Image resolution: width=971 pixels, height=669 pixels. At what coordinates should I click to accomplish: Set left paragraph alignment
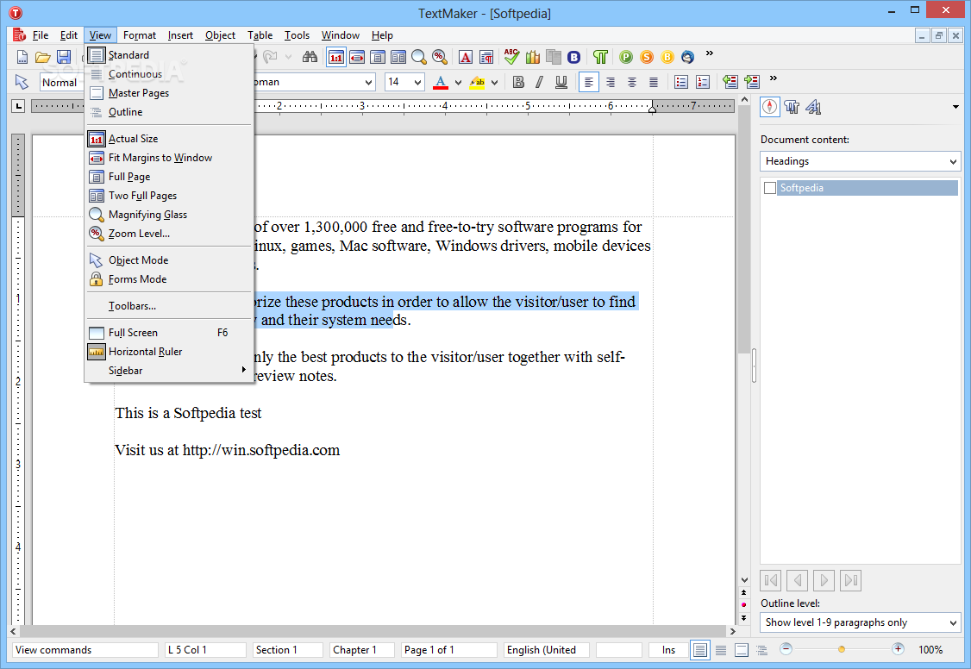click(589, 82)
